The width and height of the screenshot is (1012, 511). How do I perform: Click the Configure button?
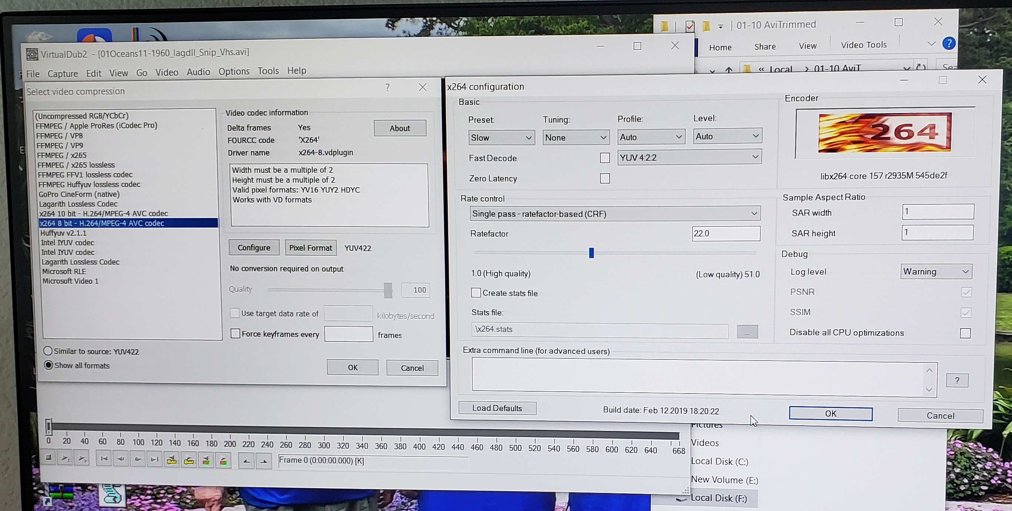254,248
